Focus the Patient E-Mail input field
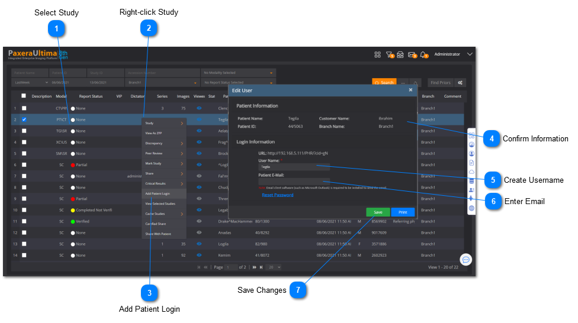578x323 pixels. tap(294, 182)
